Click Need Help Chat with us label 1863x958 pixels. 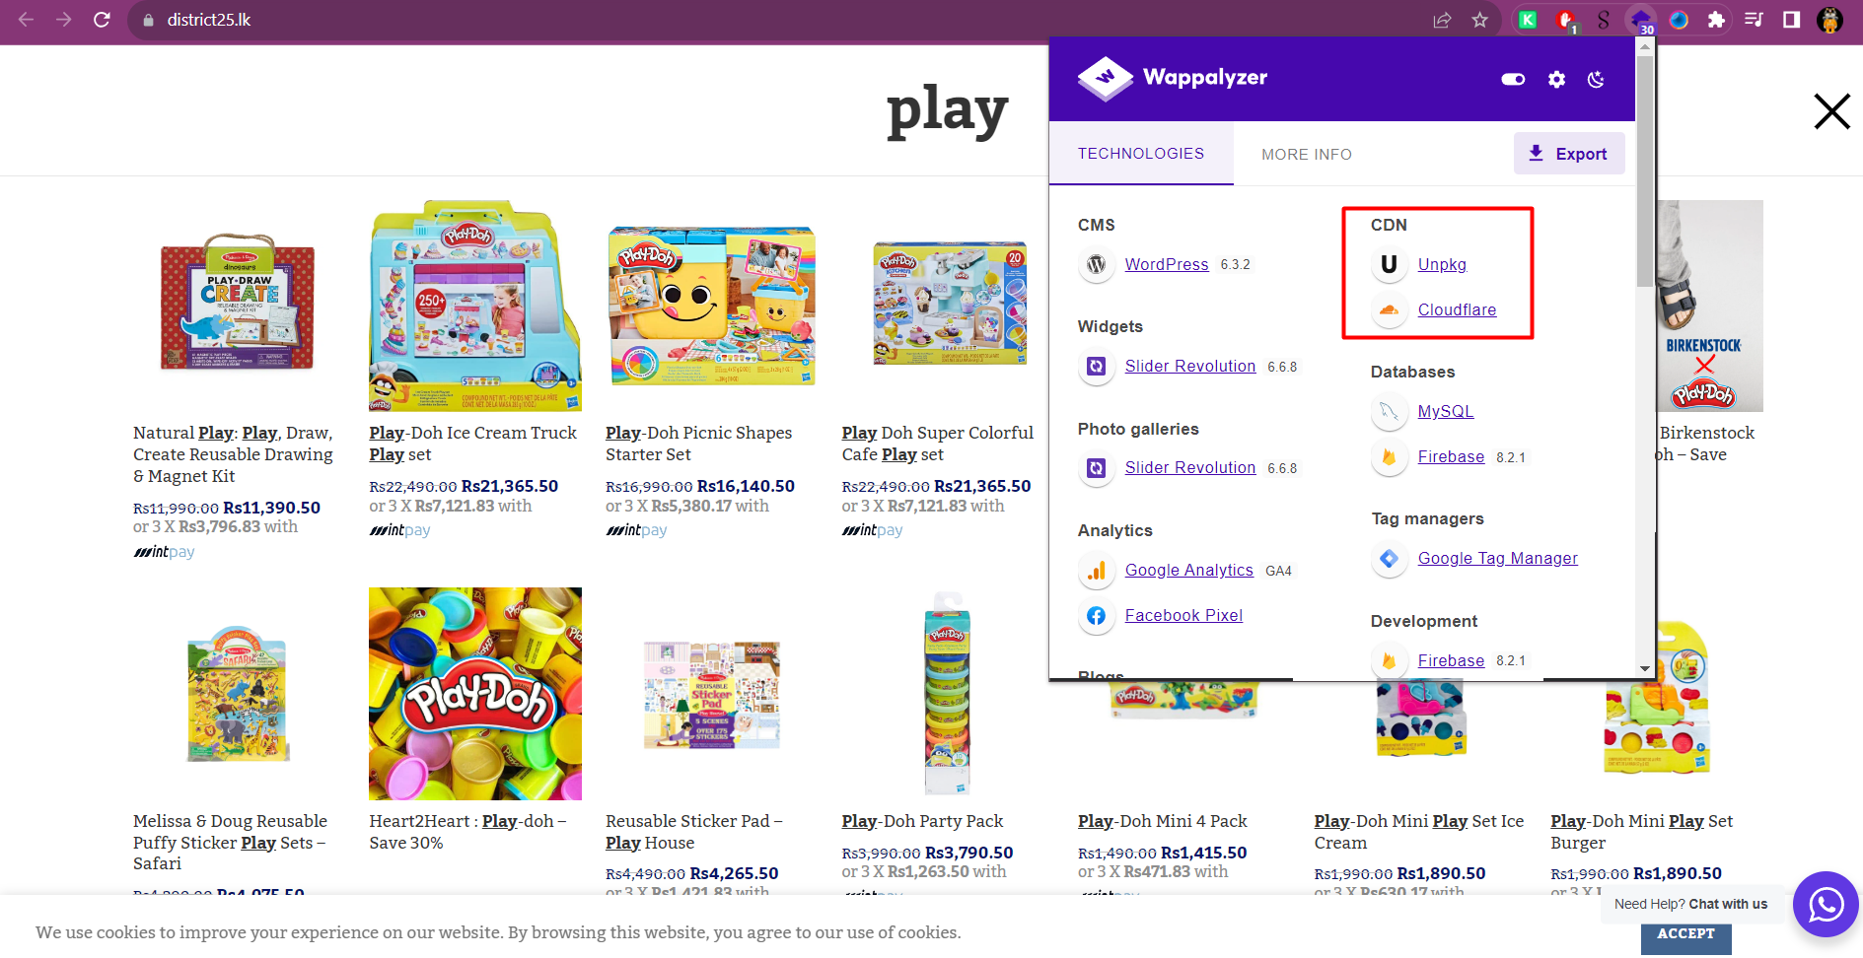(1690, 904)
